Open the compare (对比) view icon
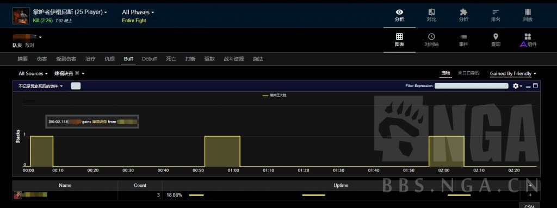Screen dimensions: 557x208 (x=431, y=15)
